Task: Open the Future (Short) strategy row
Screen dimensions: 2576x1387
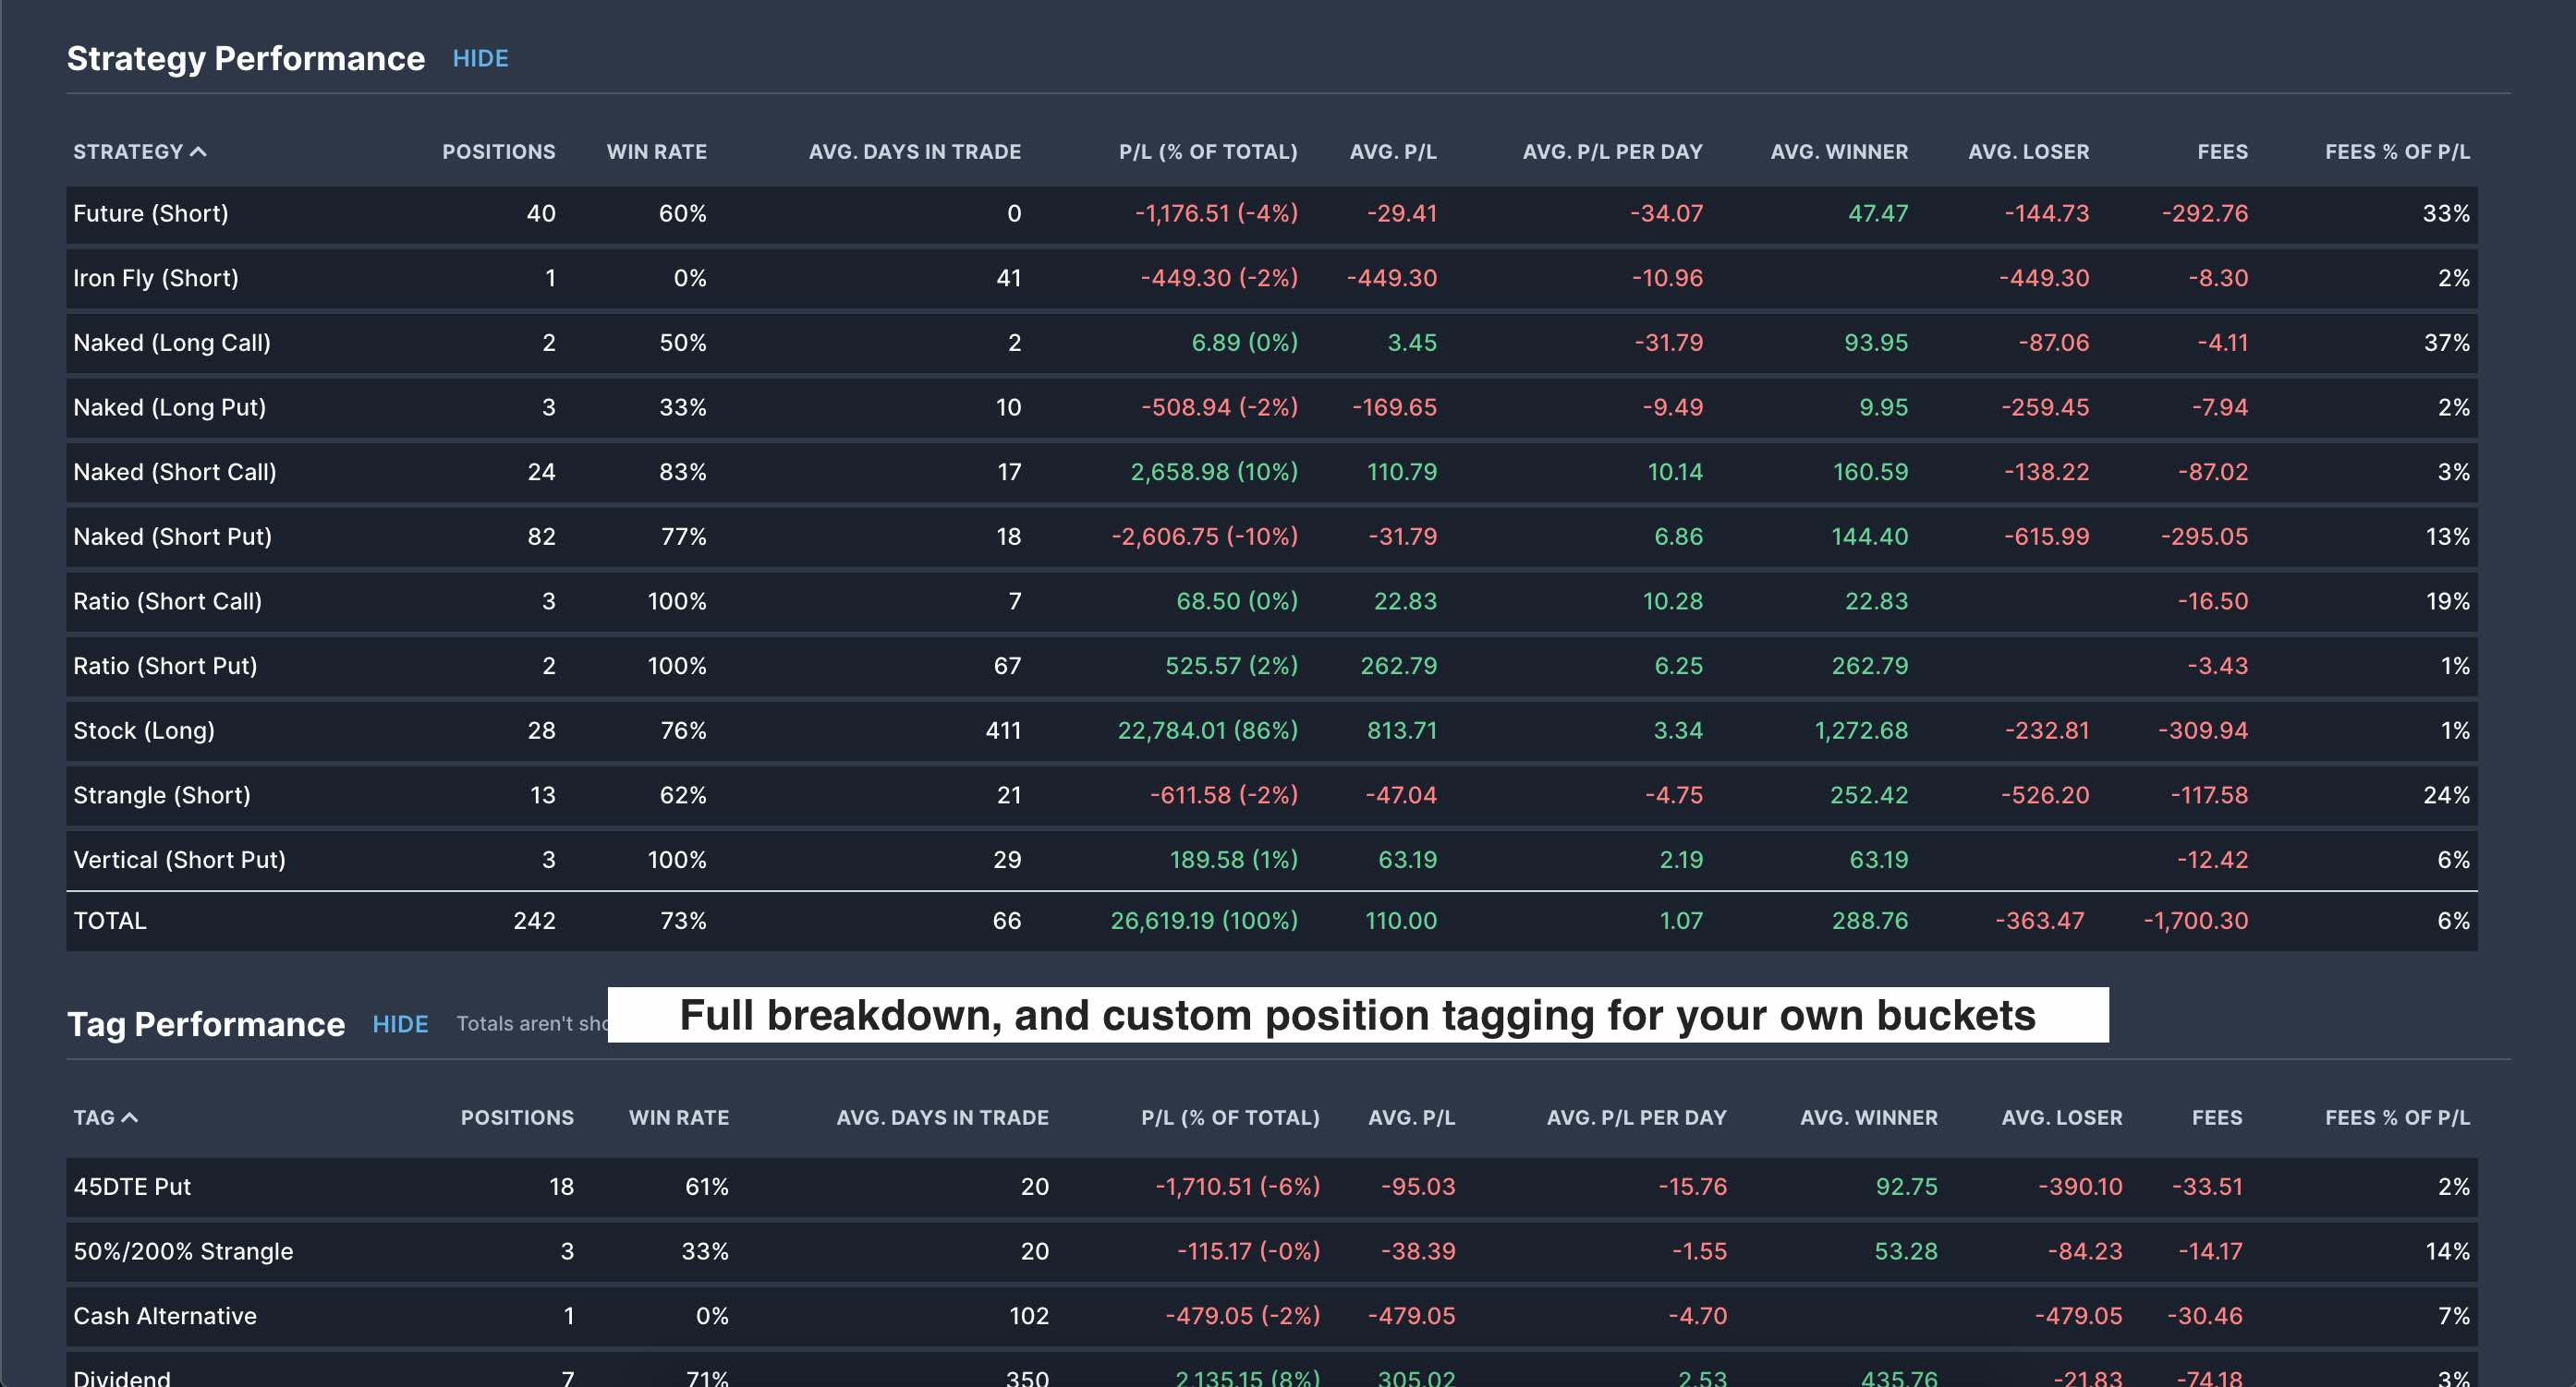Action: pyautogui.click(x=150, y=214)
